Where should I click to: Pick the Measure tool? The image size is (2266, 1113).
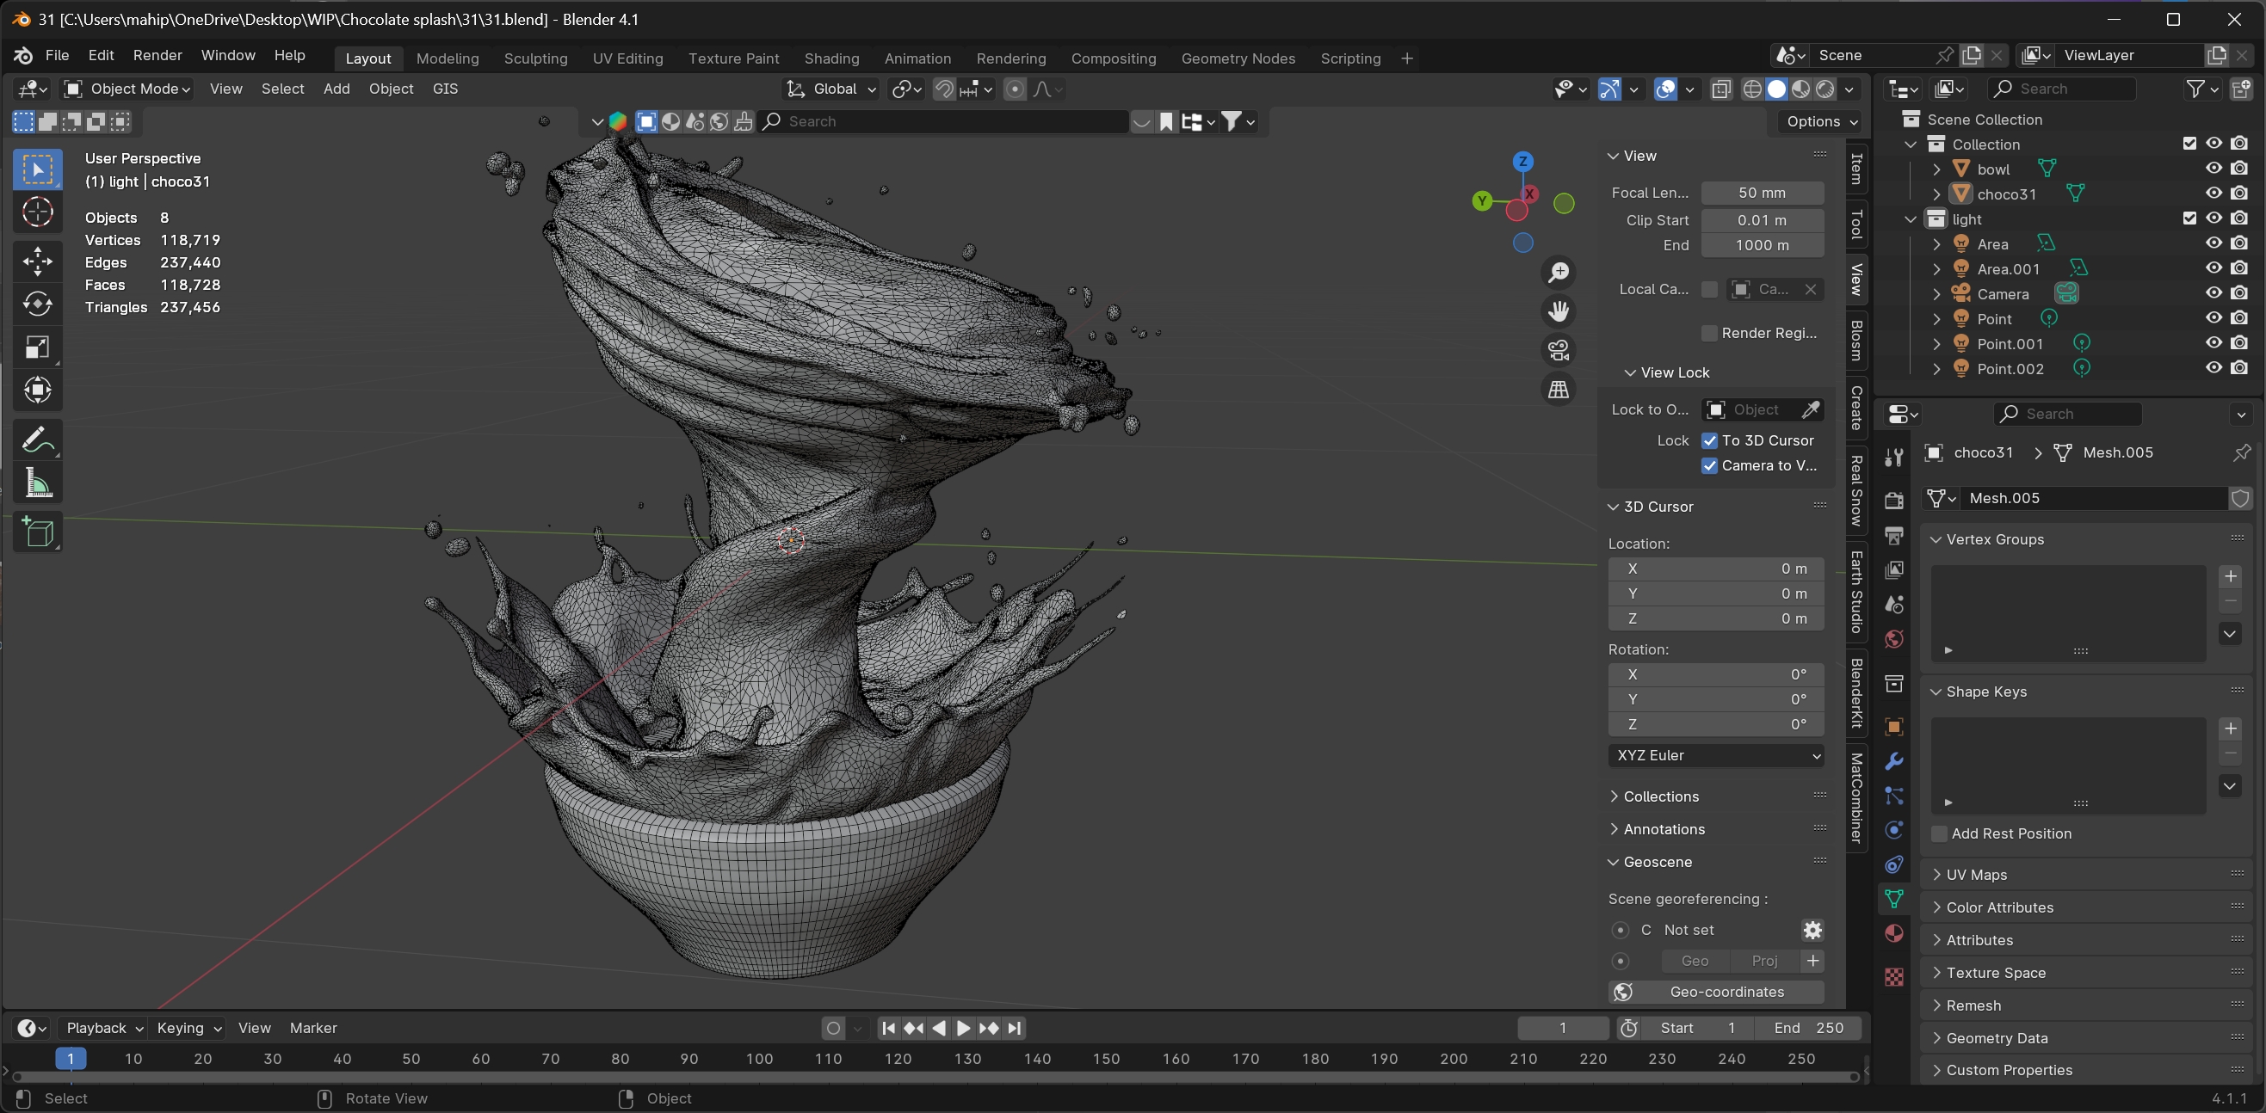(37, 483)
